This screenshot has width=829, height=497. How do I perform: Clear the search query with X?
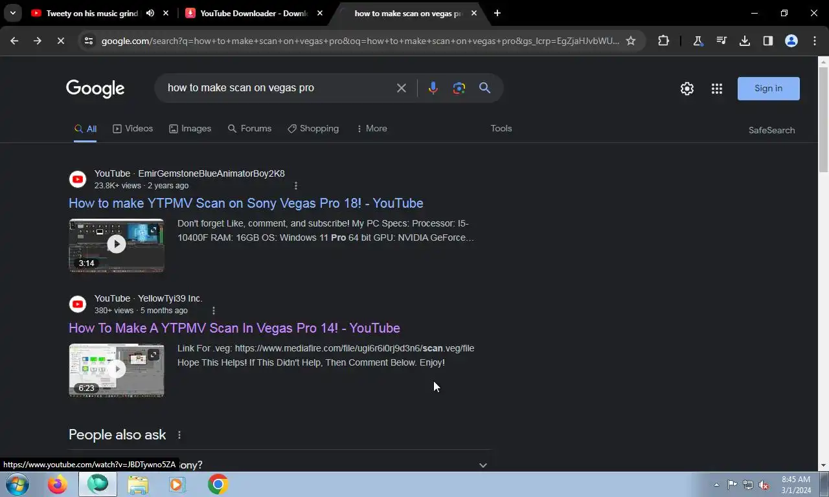tap(402, 88)
